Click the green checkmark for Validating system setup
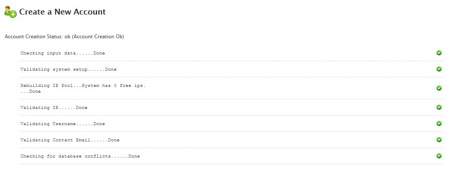This screenshot has height=170, width=452. (439, 69)
